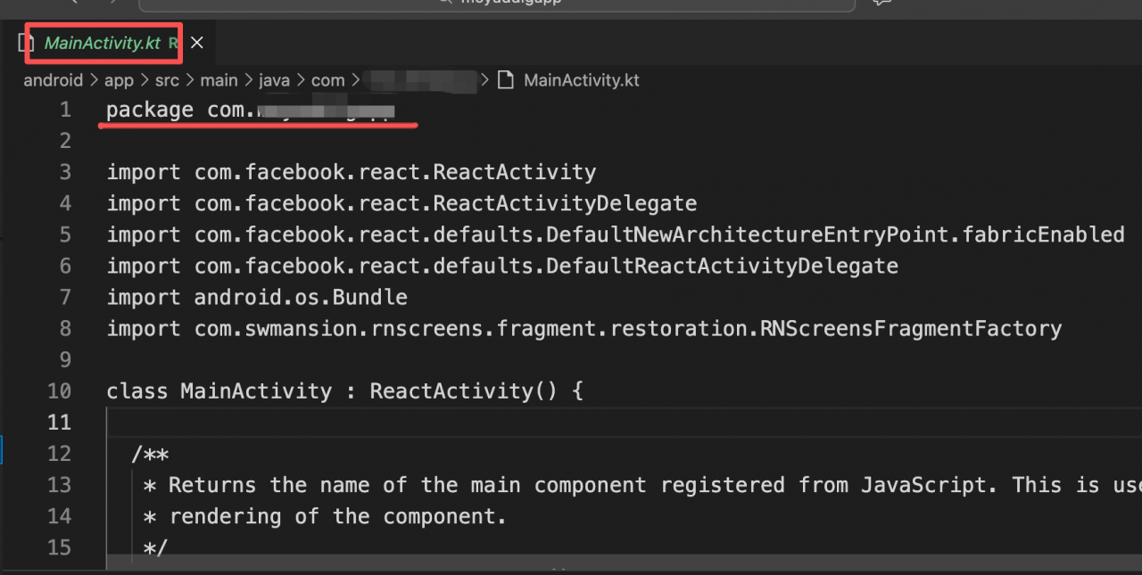Click the class MainActivity declaration line
1142x575 pixels.
[x=344, y=390]
